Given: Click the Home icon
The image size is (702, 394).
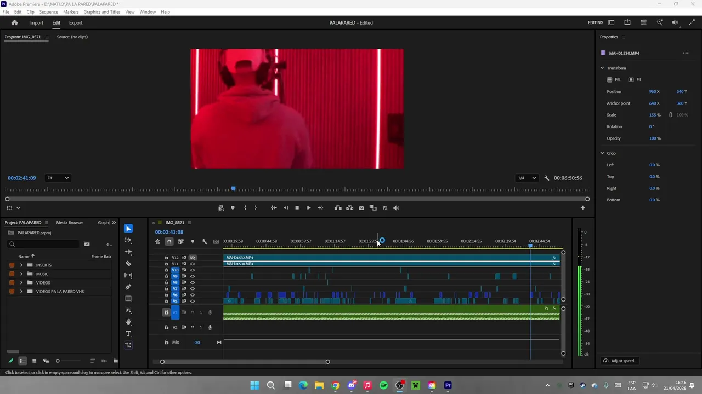Looking at the screenshot, I should (15, 23).
